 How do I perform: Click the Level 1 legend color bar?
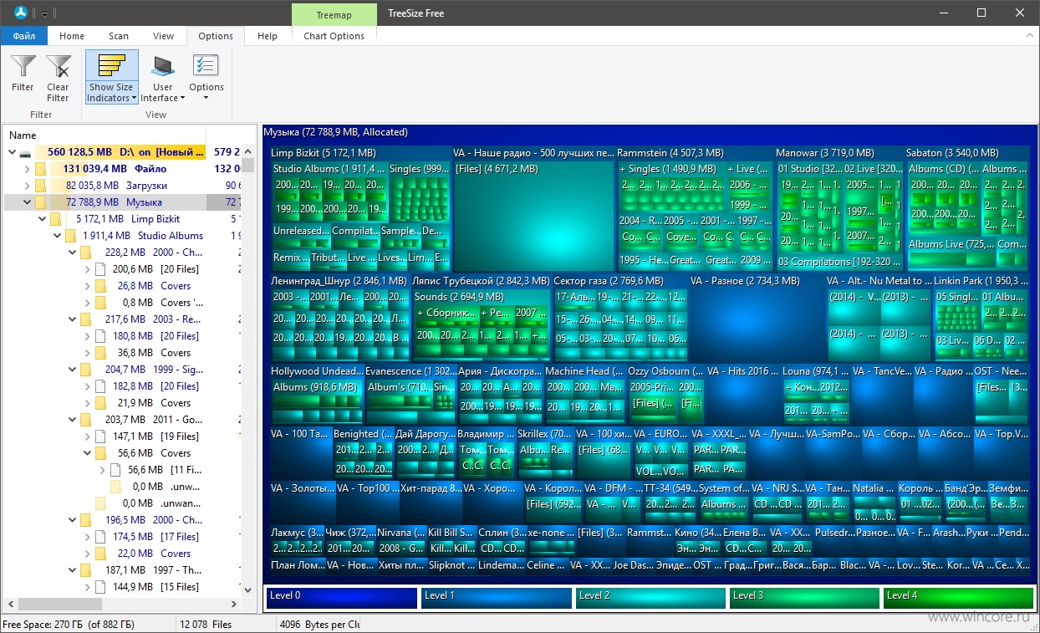point(496,598)
